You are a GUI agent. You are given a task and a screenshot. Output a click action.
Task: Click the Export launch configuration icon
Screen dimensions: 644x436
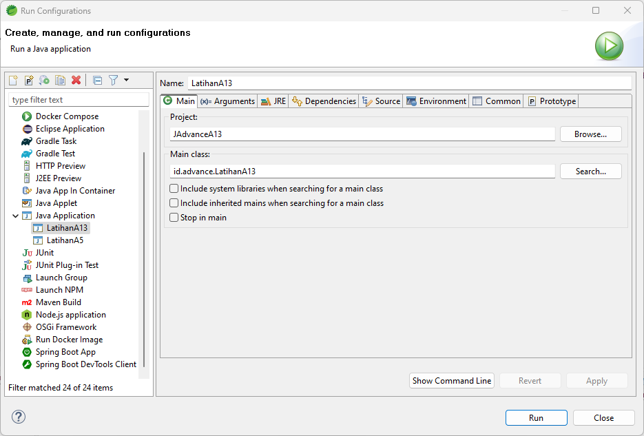click(44, 80)
